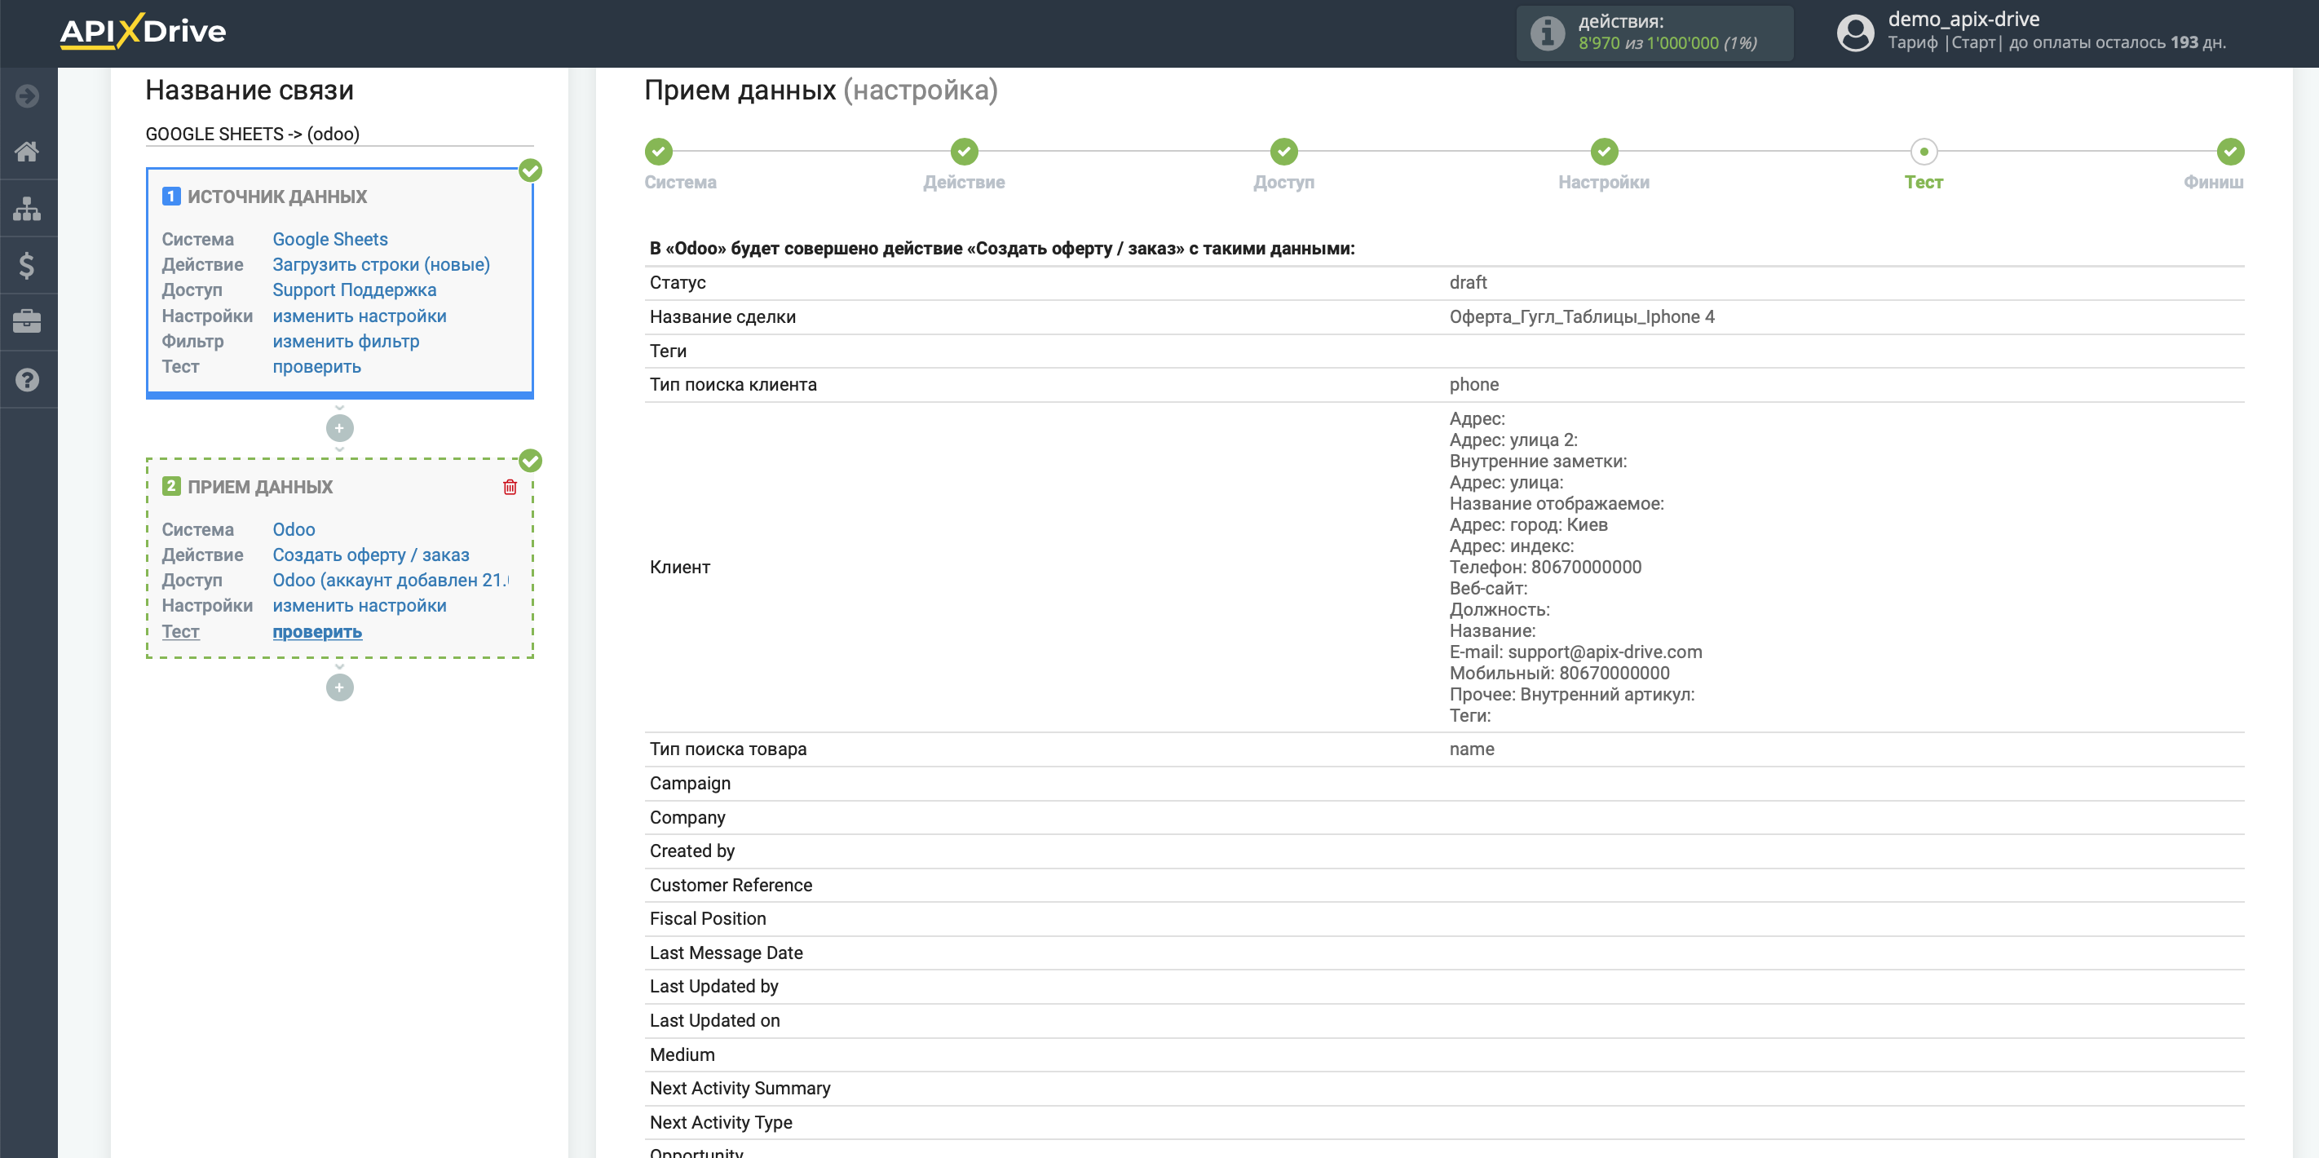Click the Тип поиска товара name value

tap(1472, 749)
